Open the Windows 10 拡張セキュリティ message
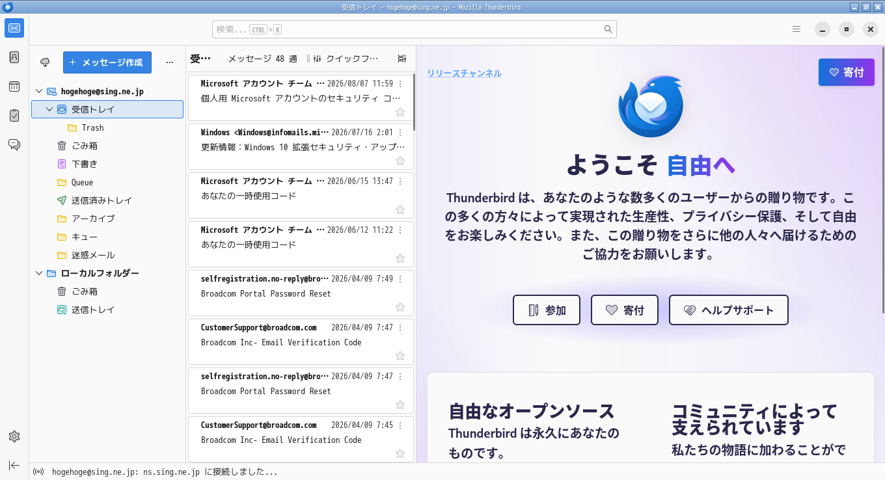The height and width of the screenshot is (480, 885). [301, 147]
